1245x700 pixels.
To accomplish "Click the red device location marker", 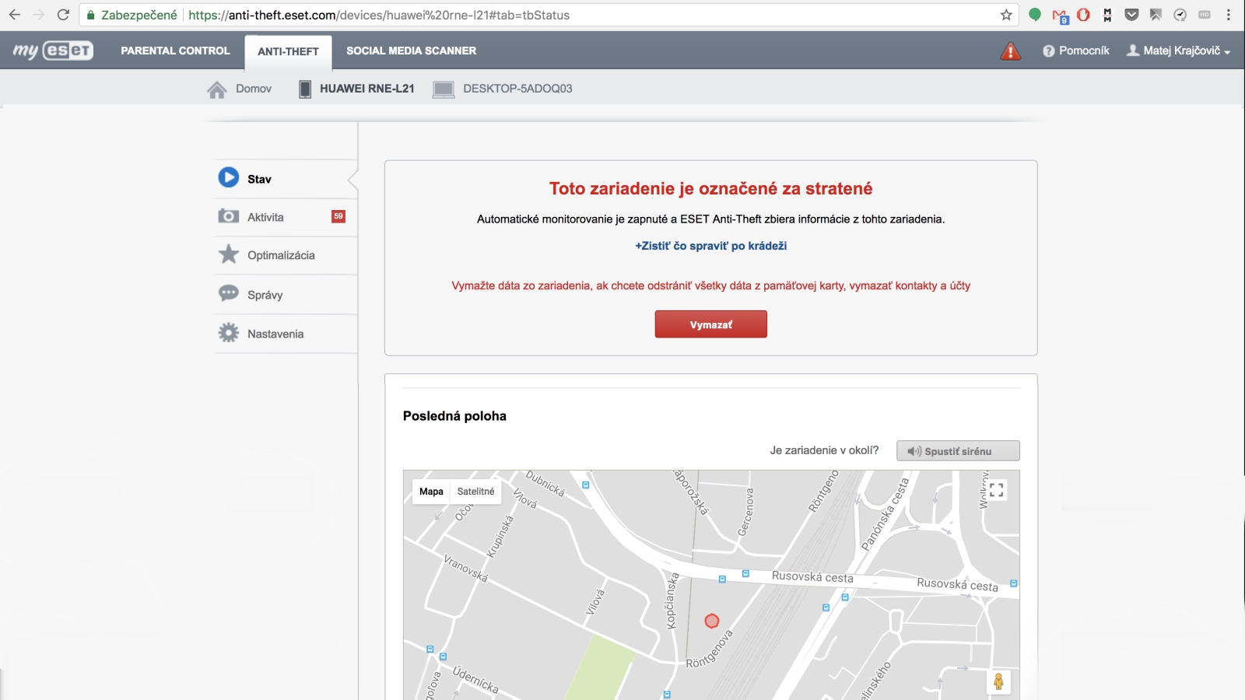I will [x=711, y=621].
